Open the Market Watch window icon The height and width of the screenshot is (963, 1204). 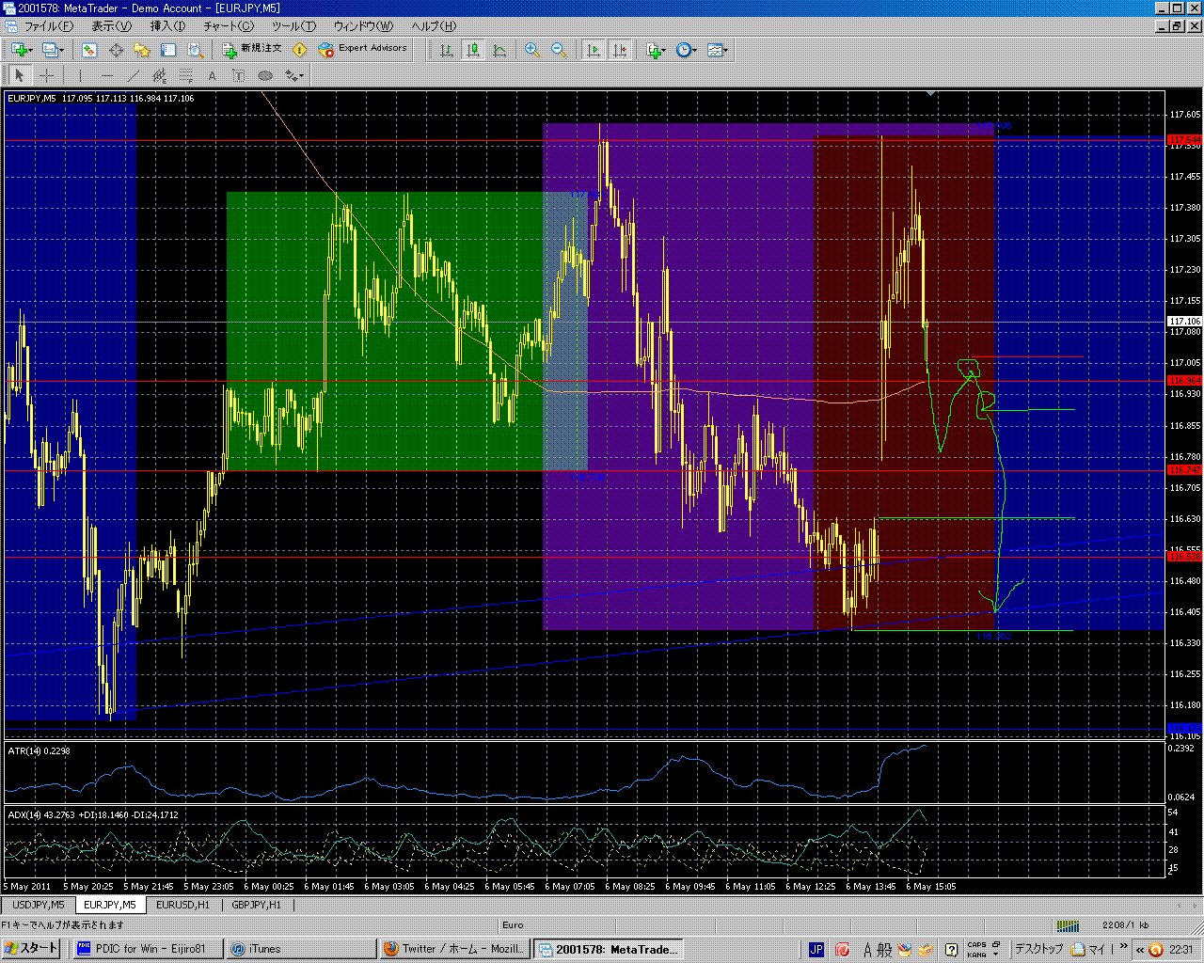(89, 50)
